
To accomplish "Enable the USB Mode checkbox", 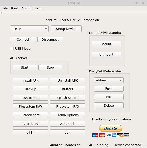I will click(12, 48).
